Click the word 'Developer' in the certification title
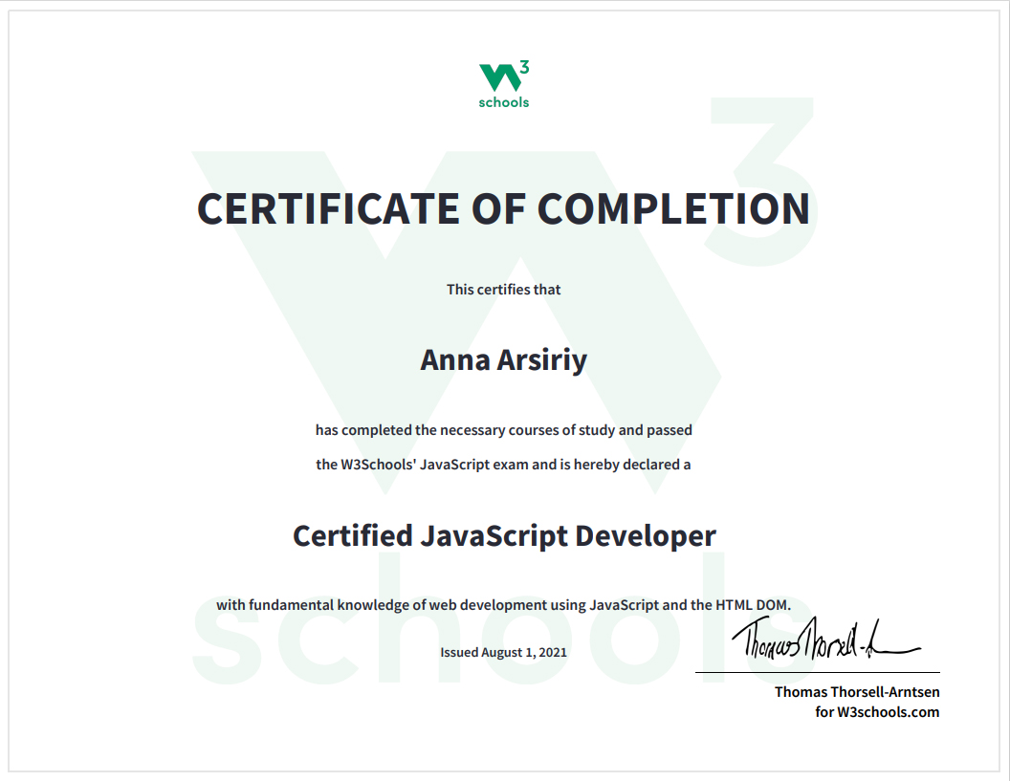 (645, 535)
